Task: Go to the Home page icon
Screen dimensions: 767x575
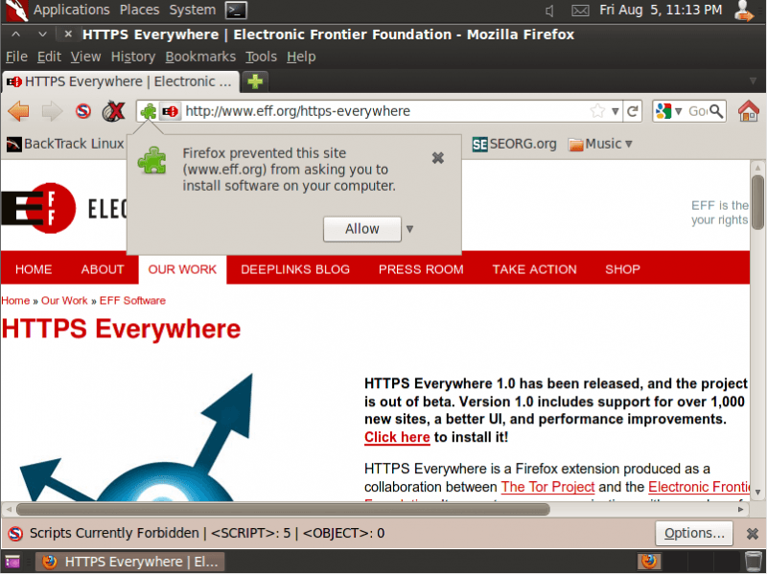Action: (749, 111)
